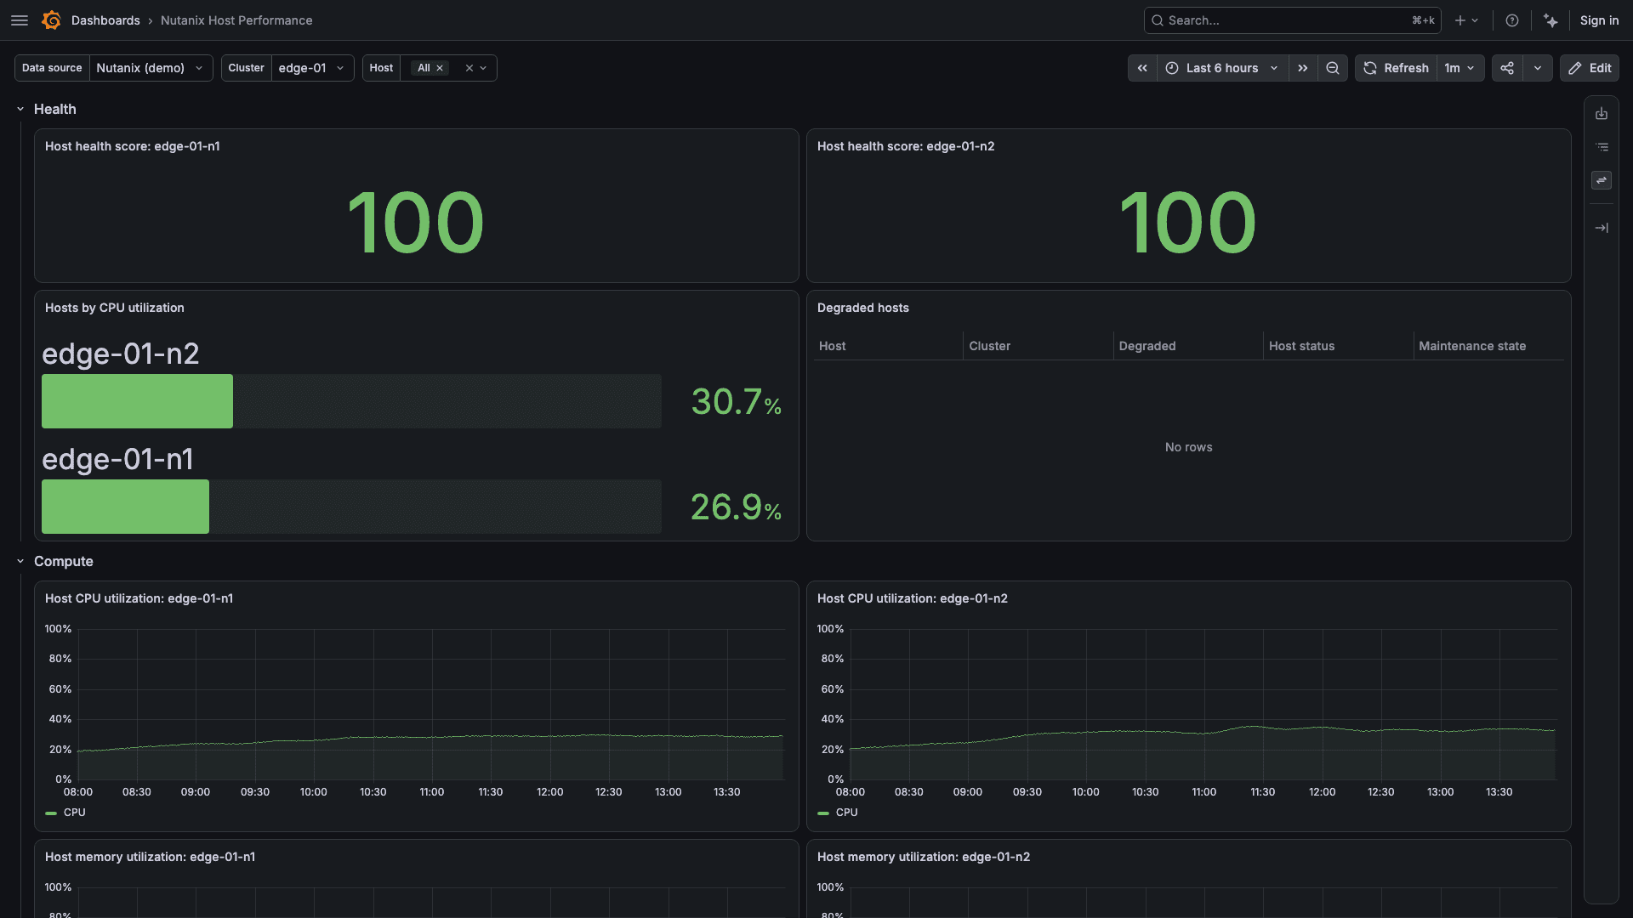
Task: Open the 1m refresh interval dropdown
Action: (1459, 68)
